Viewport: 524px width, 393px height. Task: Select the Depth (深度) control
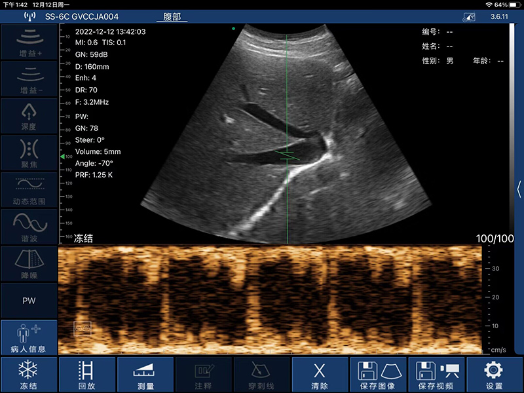pyautogui.click(x=29, y=115)
